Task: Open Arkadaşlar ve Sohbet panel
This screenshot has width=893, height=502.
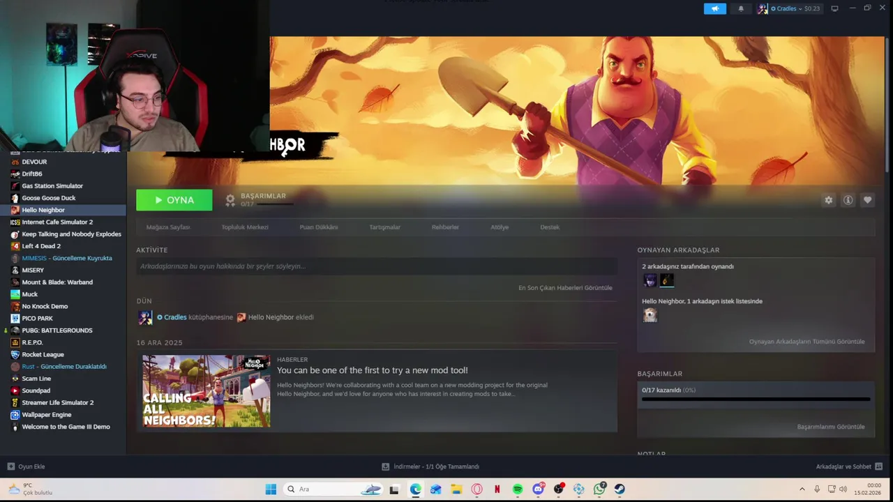Action: 849,466
